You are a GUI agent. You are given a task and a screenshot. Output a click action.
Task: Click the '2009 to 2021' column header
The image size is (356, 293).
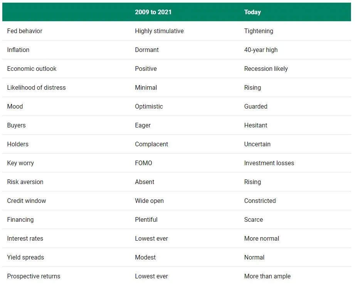coord(153,12)
